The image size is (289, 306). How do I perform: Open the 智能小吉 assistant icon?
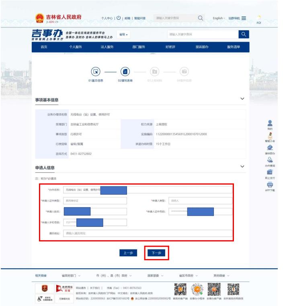pyautogui.click(x=270, y=137)
